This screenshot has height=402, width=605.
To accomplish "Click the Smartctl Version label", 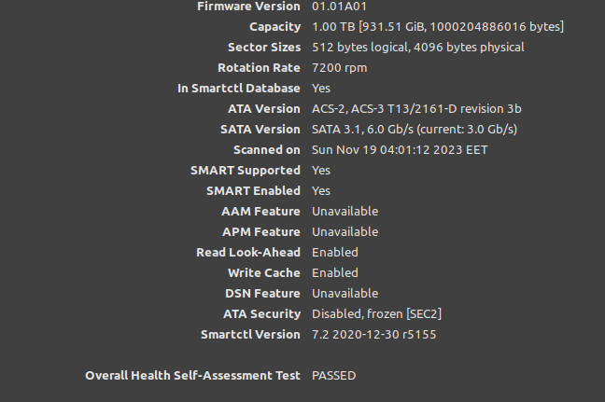I will (250, 334).
